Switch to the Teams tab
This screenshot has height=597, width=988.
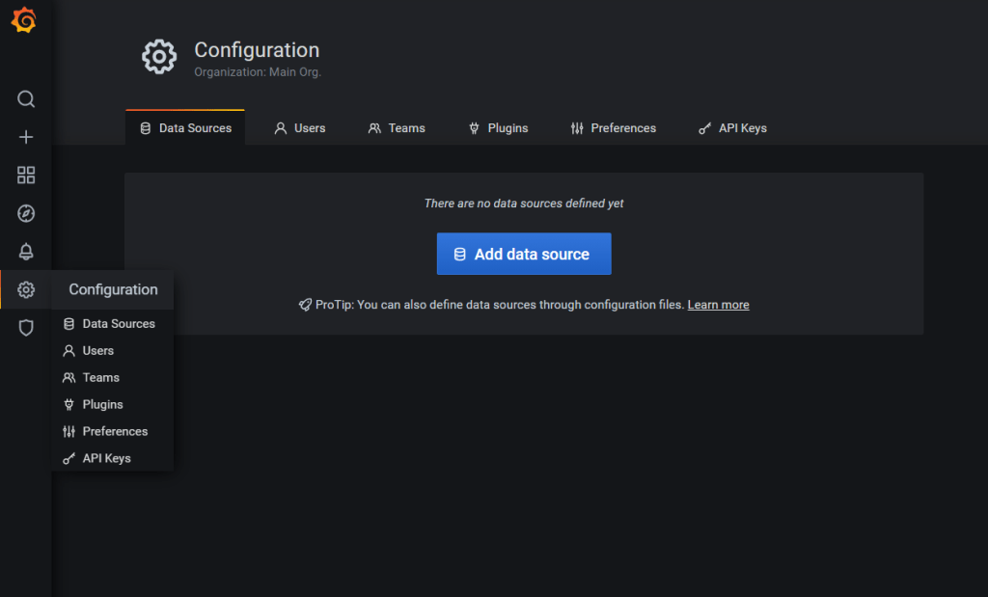coord(397,128)
